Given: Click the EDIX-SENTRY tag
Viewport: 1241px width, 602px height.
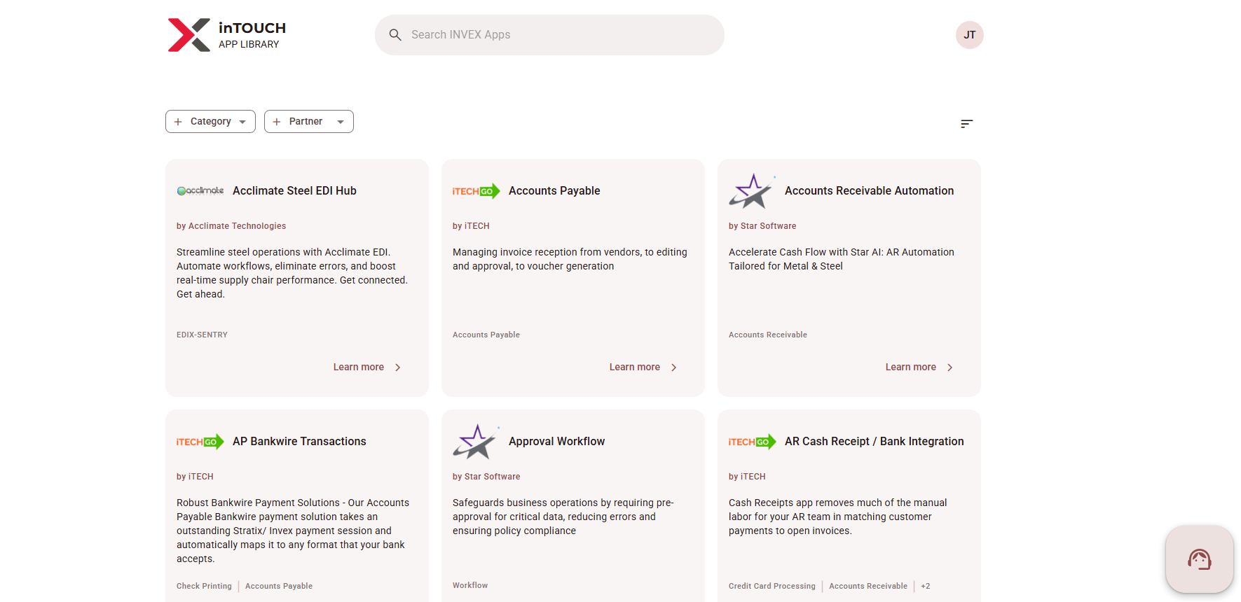Looking at the screenshot, I should tap(202, 335).
